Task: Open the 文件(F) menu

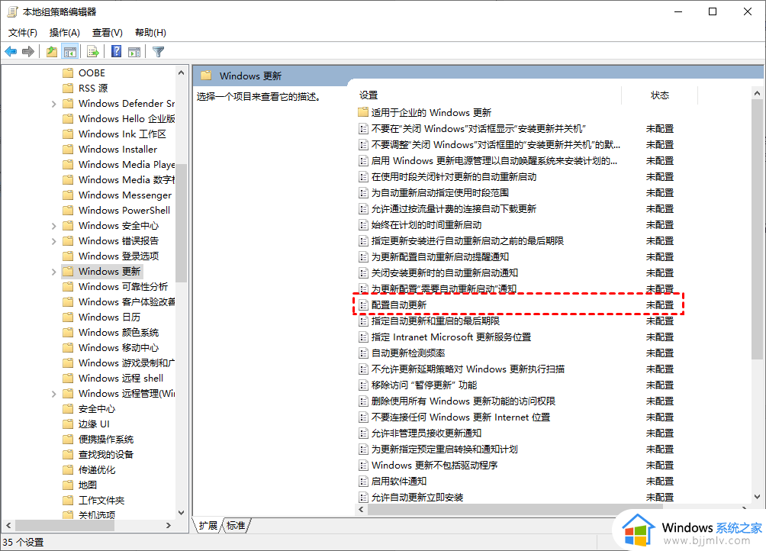Action: click(22, 32)
